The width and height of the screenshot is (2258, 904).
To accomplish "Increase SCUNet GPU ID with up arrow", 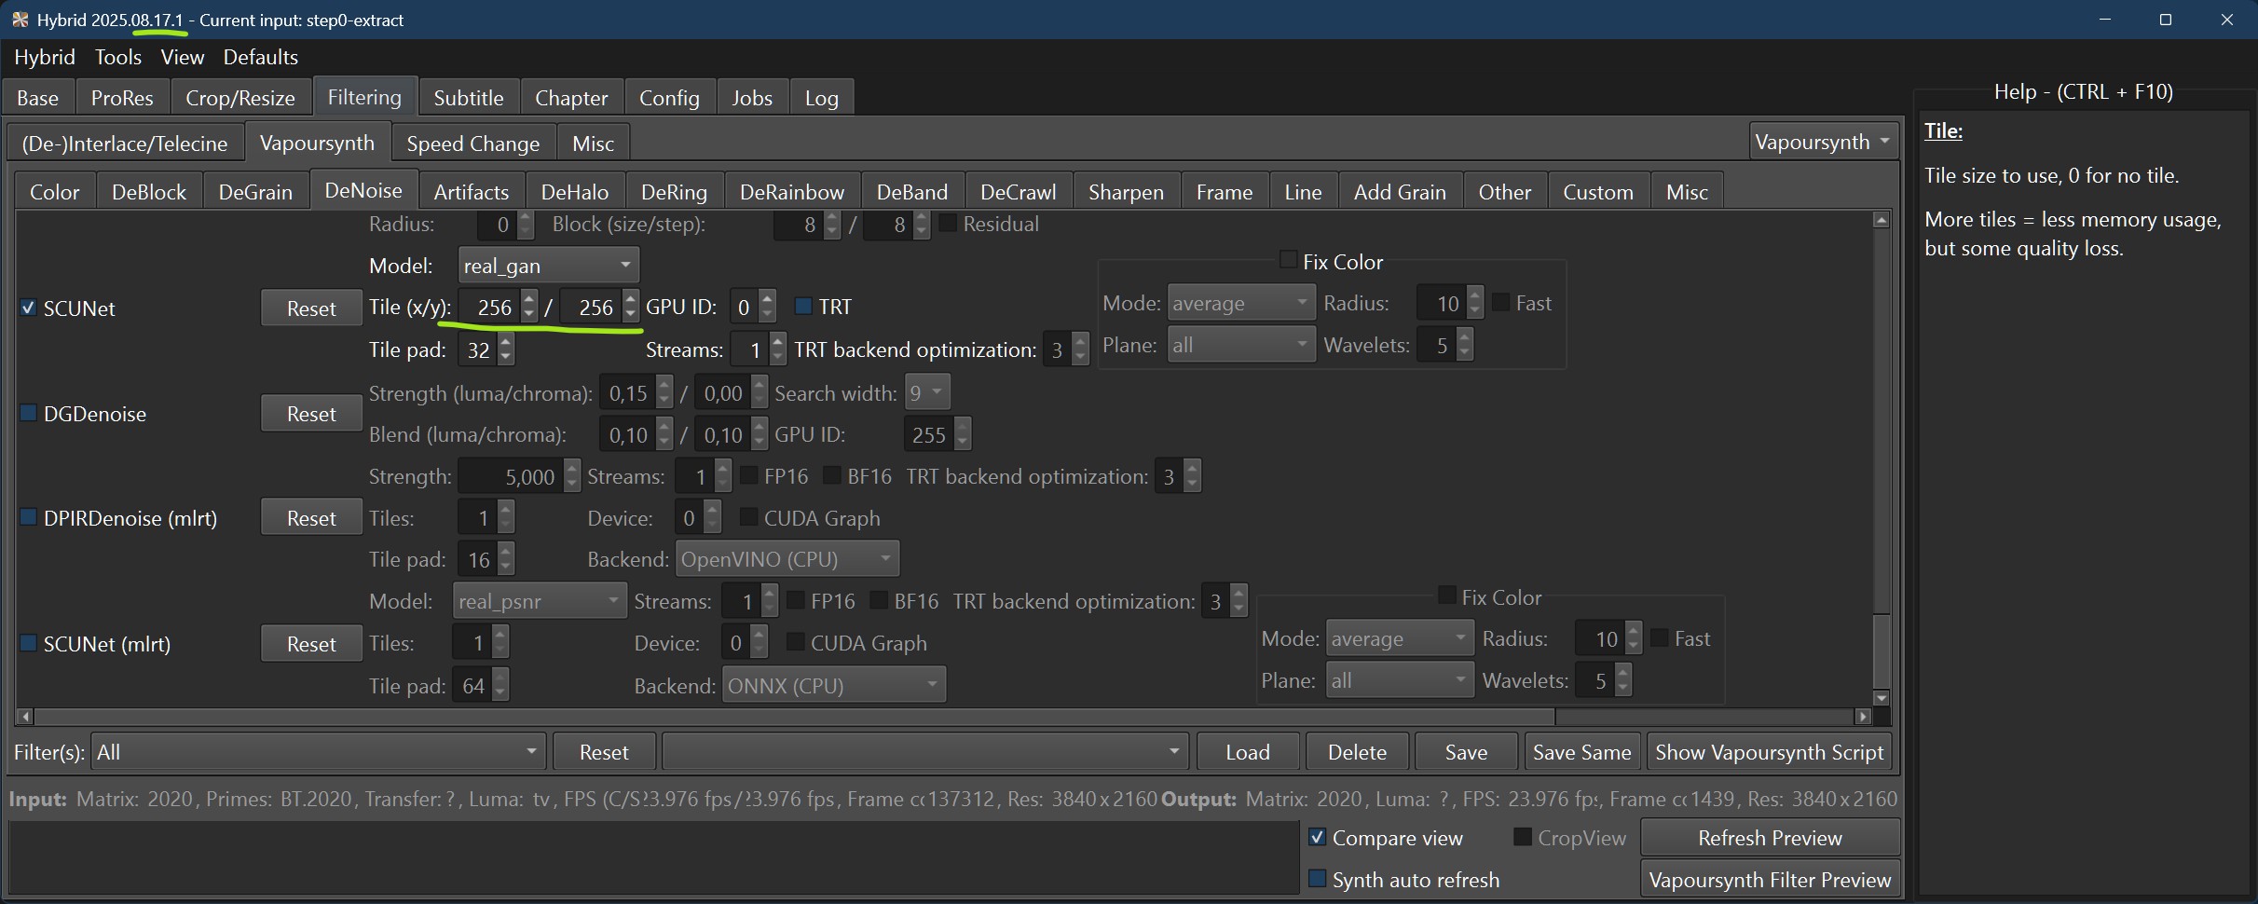I will click(x=767, y=298).
